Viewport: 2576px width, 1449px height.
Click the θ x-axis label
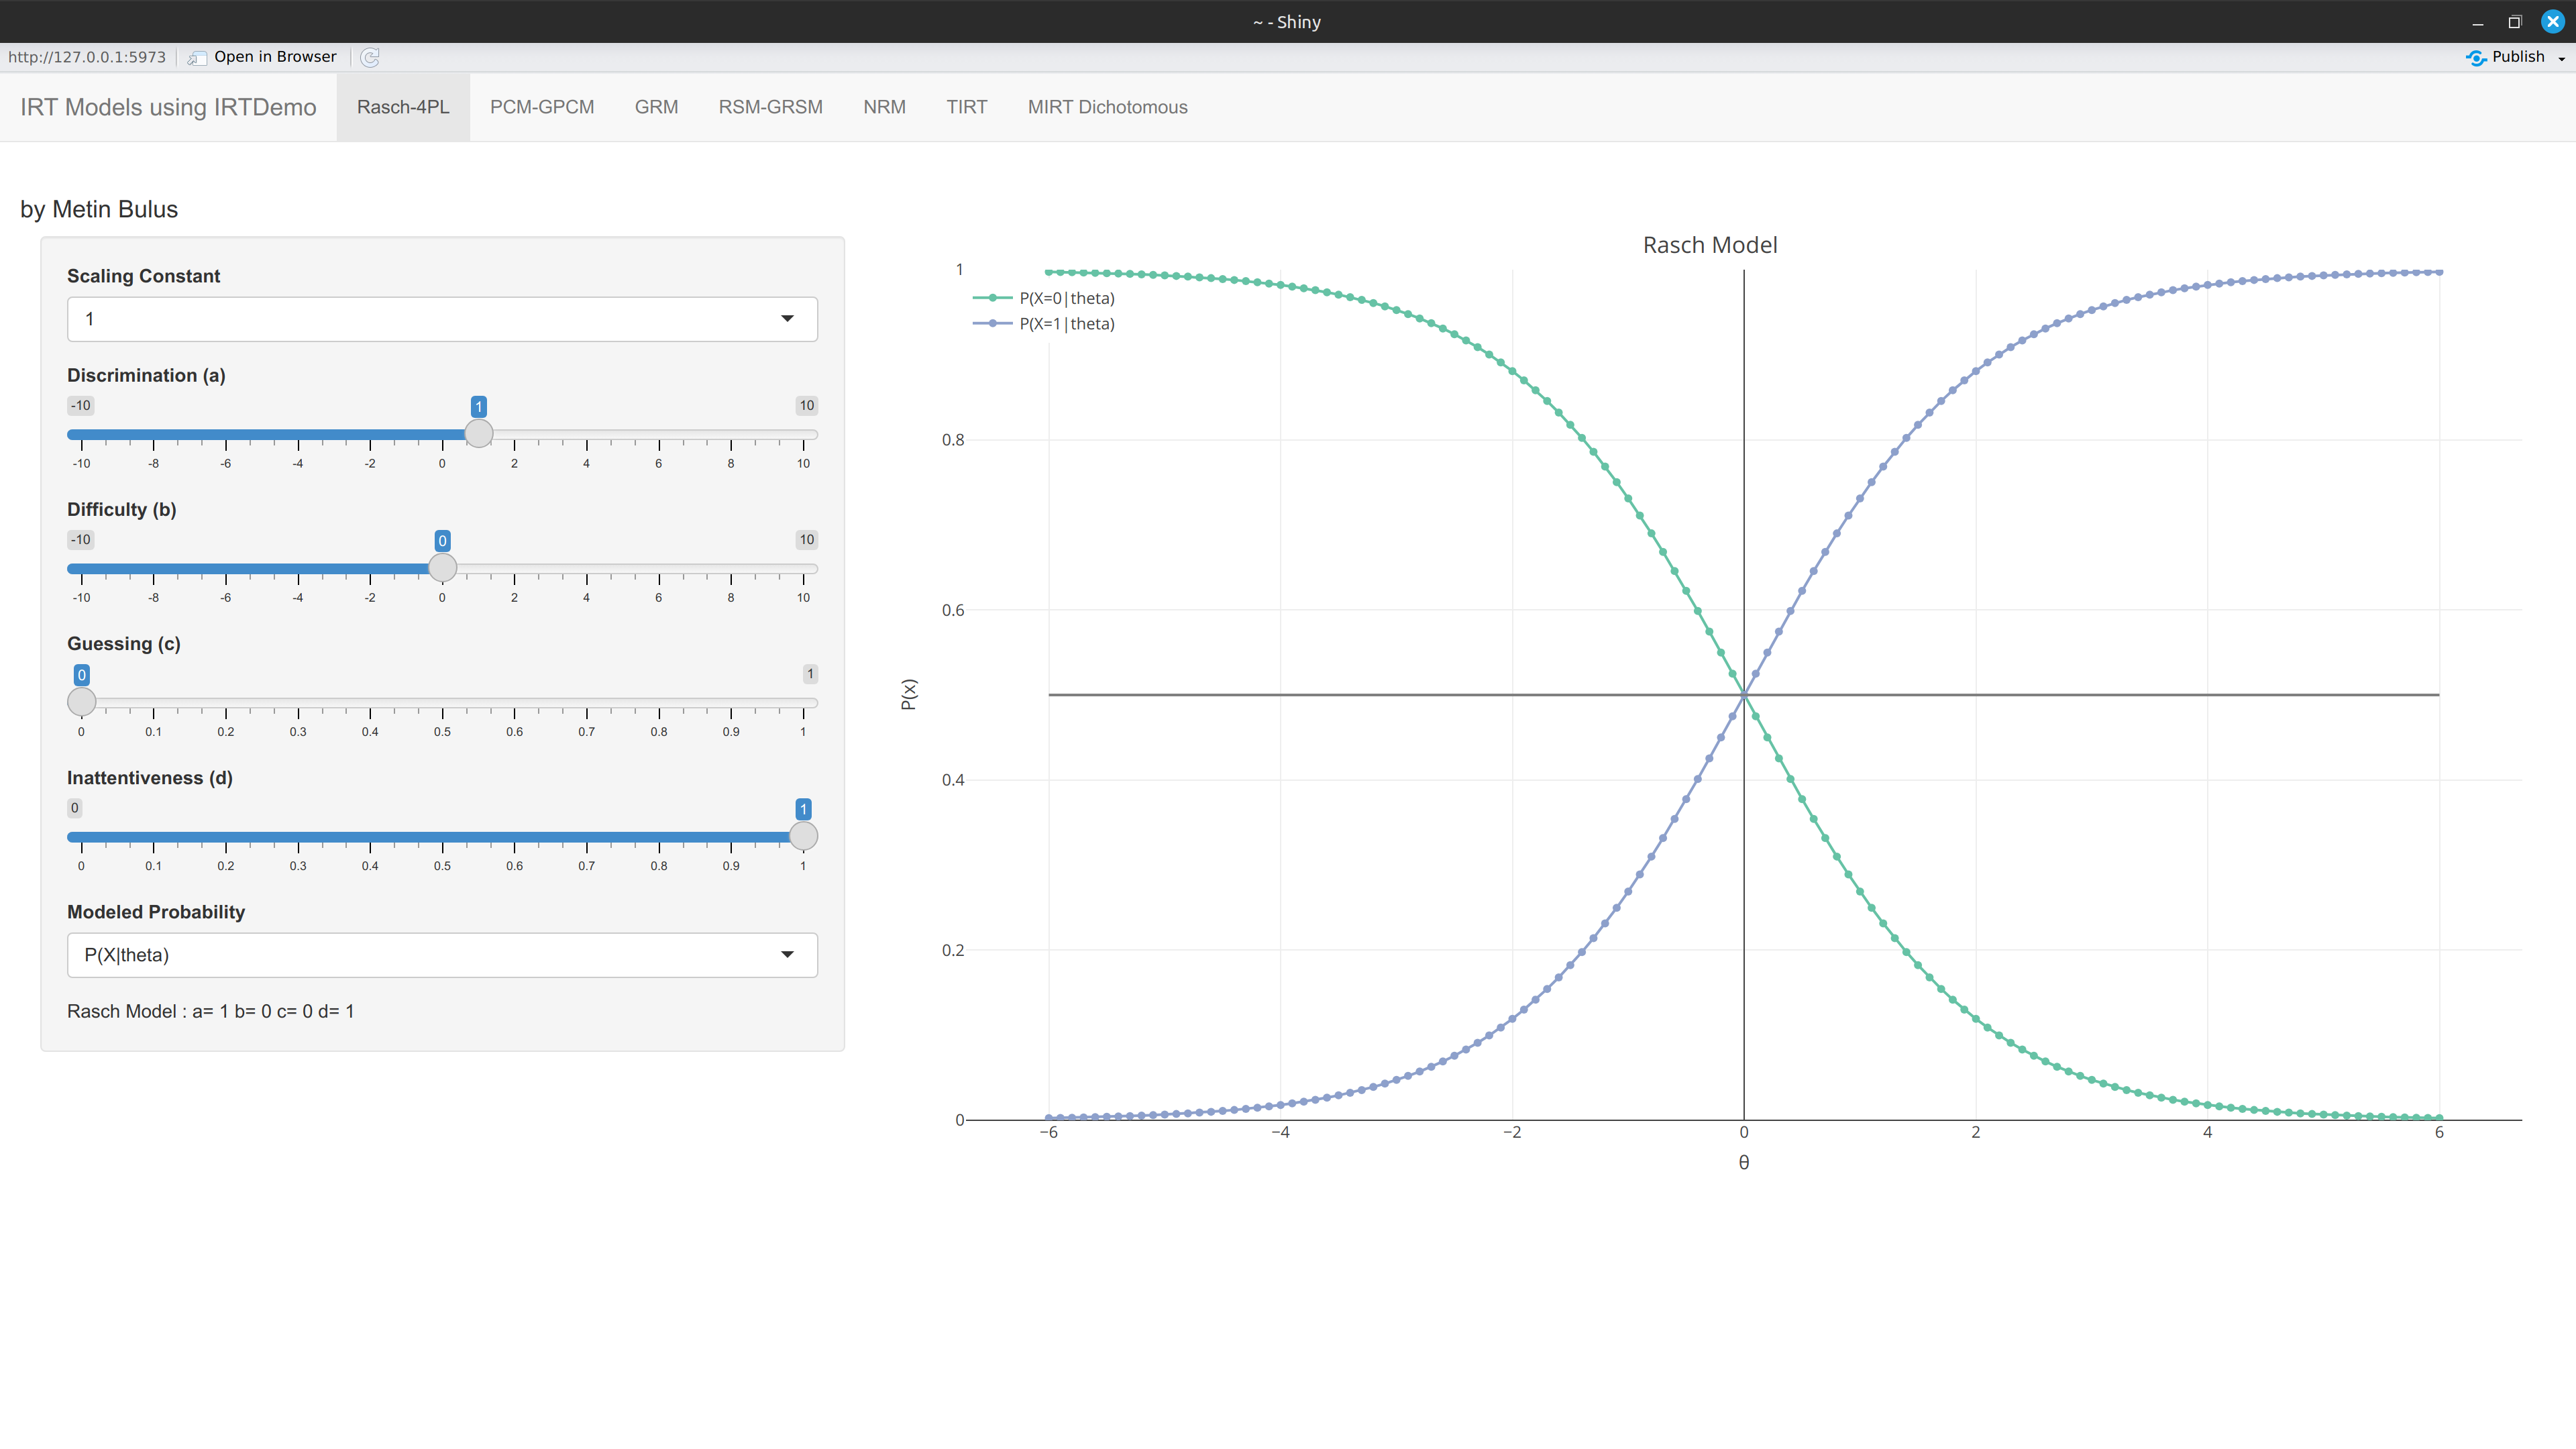pos(1744,1162)
